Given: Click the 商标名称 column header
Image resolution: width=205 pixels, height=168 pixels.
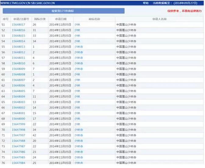Looking at the screenshot, I should tap(94, 19).
